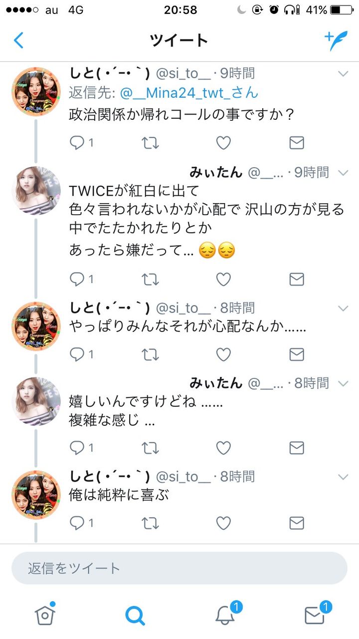View みぃたん's profile picture on the TWICE tweet
359x639 pixels.
click(36, 191)
